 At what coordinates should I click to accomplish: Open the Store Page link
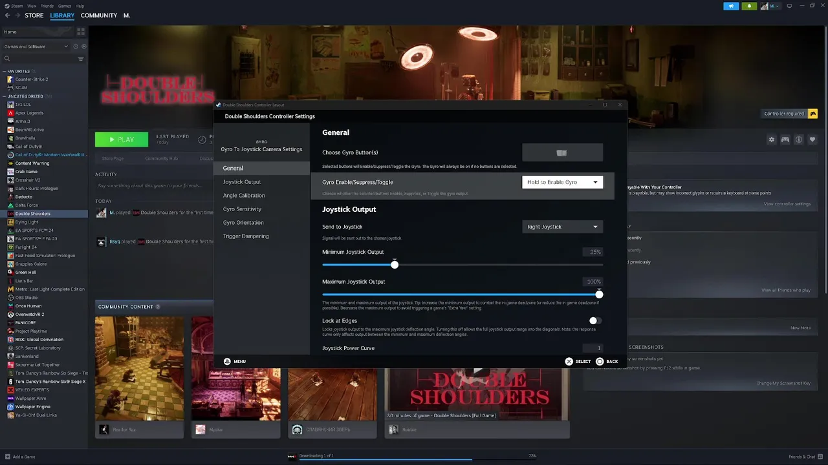click(113, 158)
